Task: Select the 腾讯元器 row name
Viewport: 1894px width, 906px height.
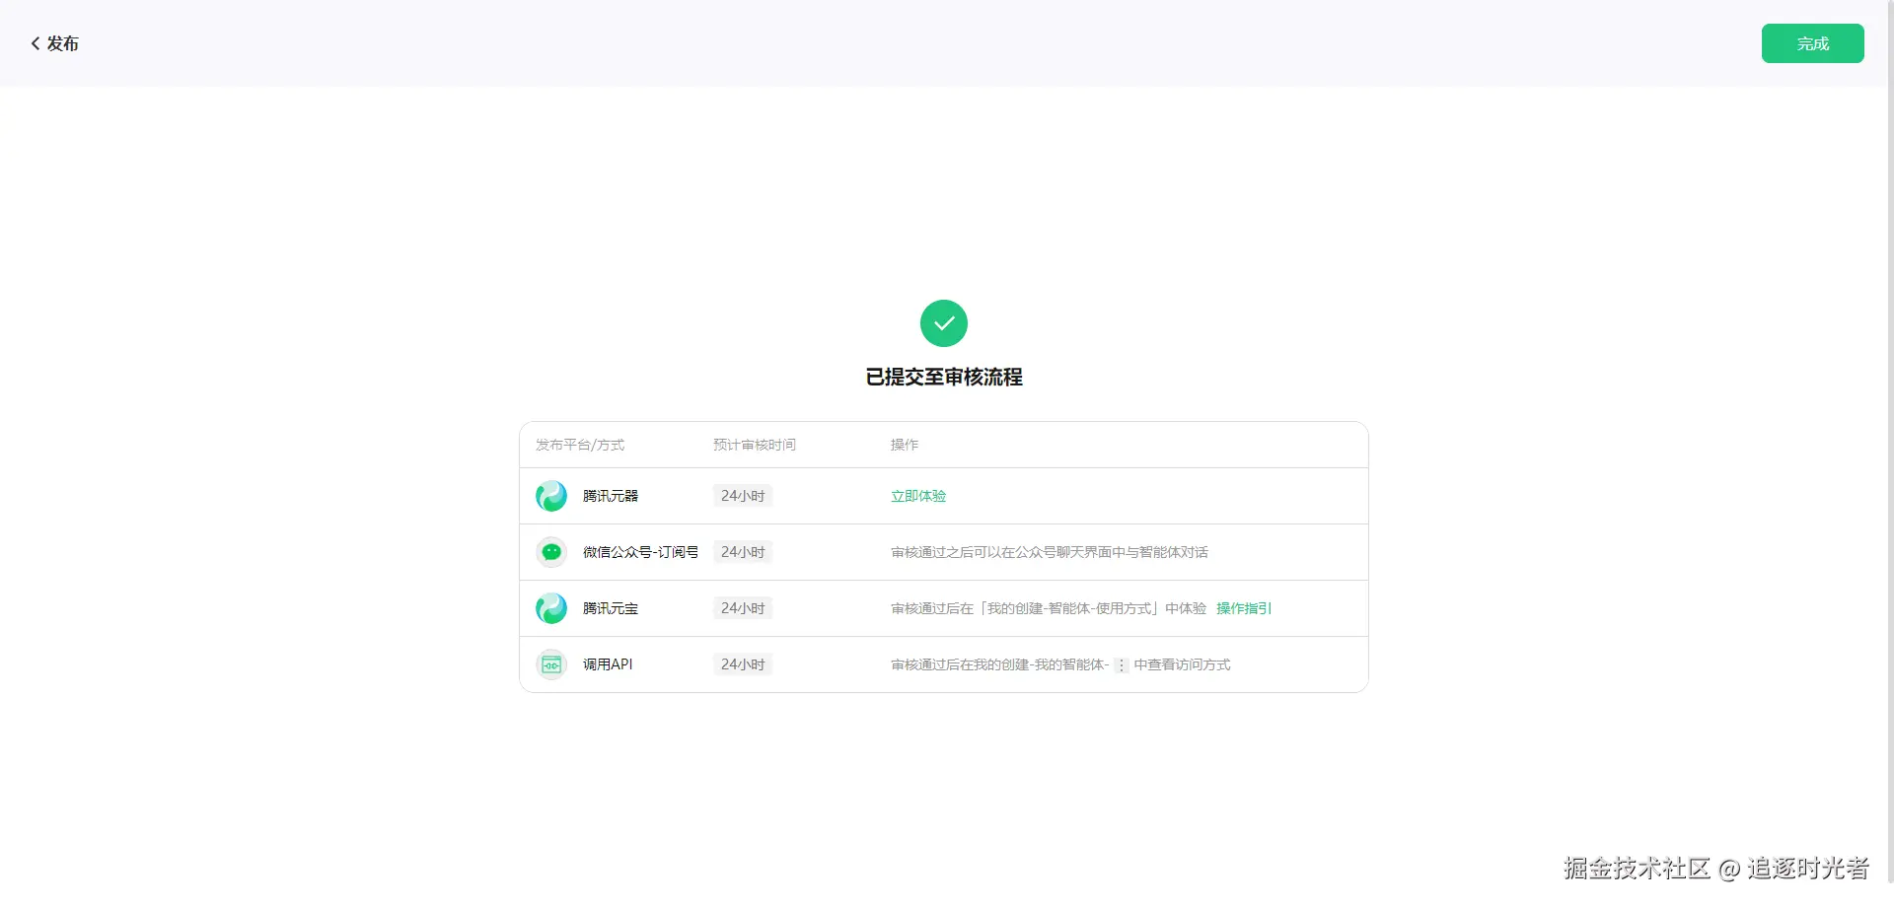Action: tap(611, 496)
